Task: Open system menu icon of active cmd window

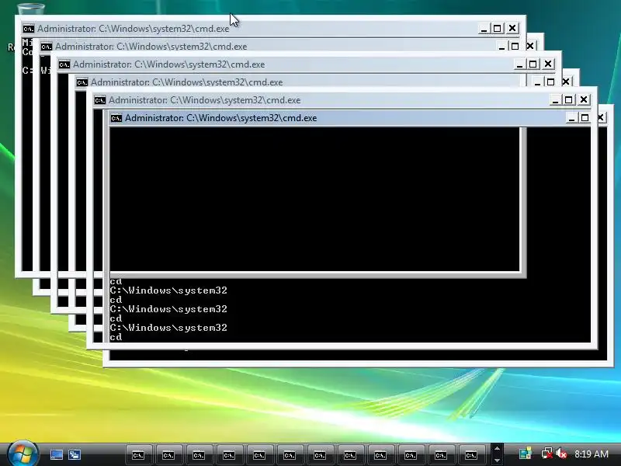Action: coord(116,118)
